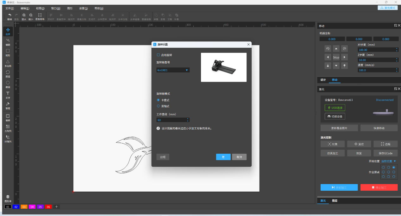Viewport: 401px width, 216px height.
Task: Select the 矩形 rectangle tool
Action: coord(8,52)
